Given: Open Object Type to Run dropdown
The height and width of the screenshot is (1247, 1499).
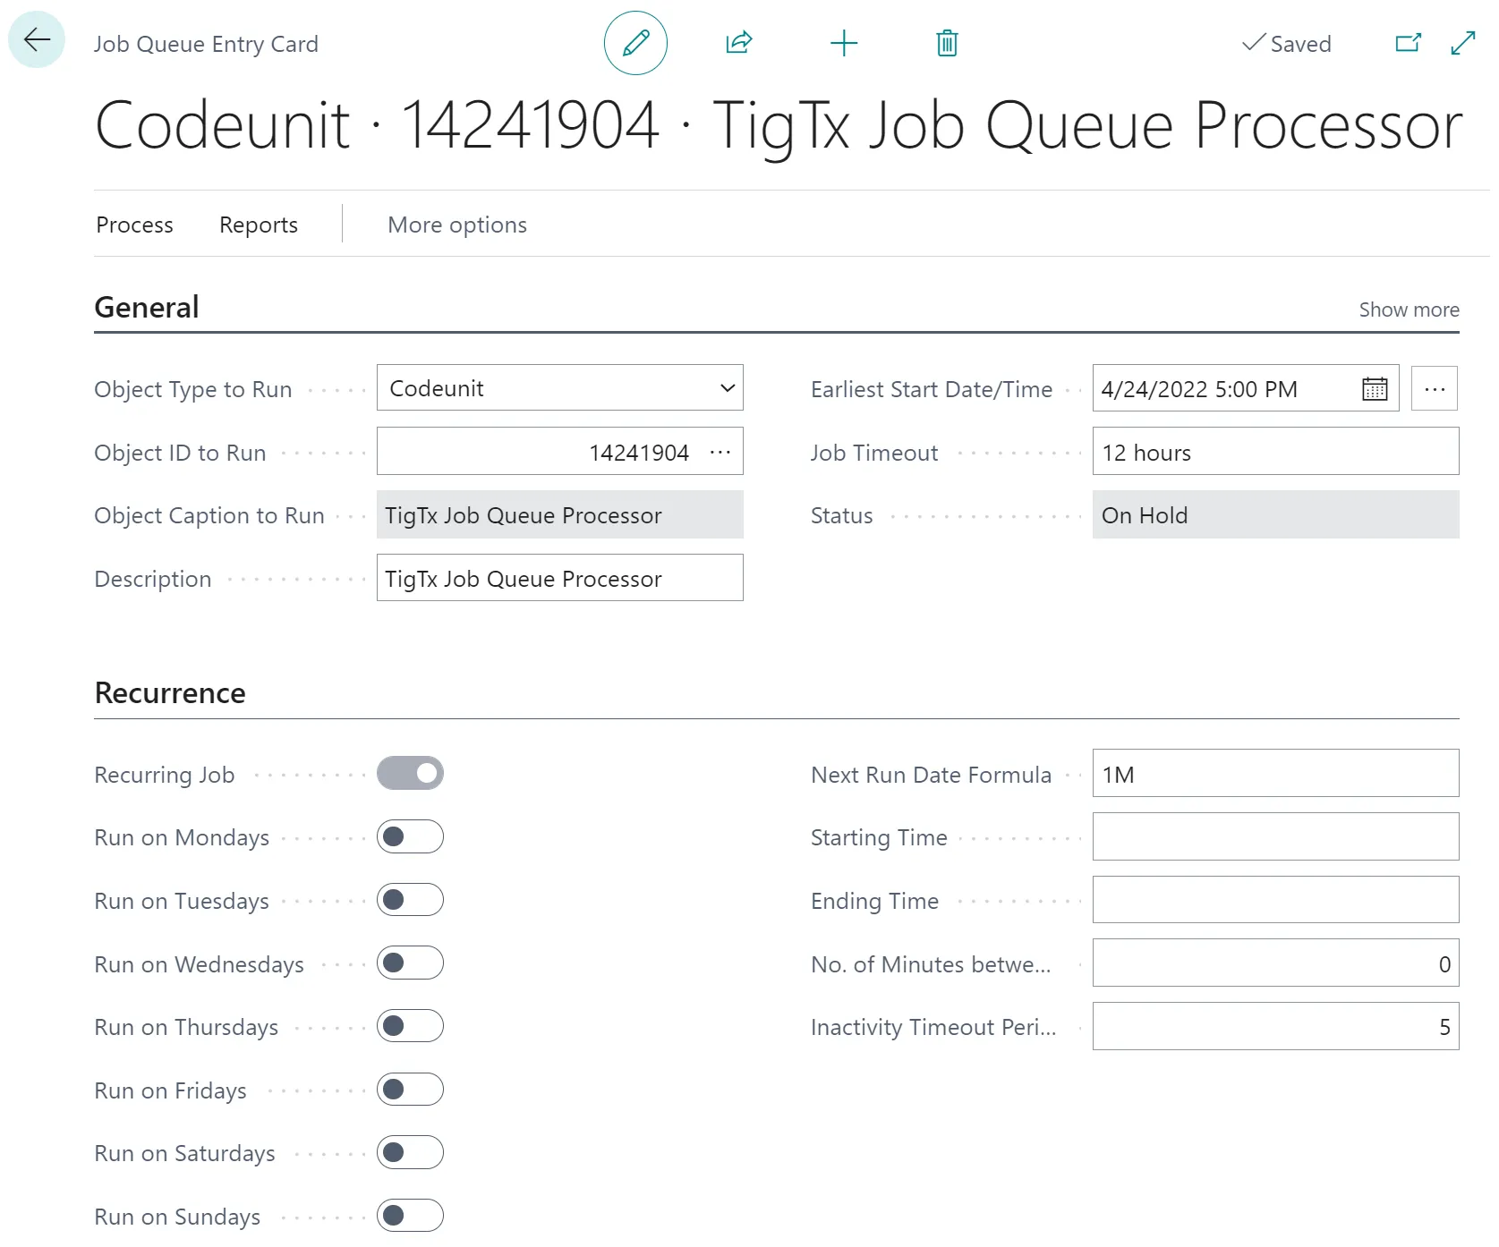Looking at the screenshot, I should [560, 387].
